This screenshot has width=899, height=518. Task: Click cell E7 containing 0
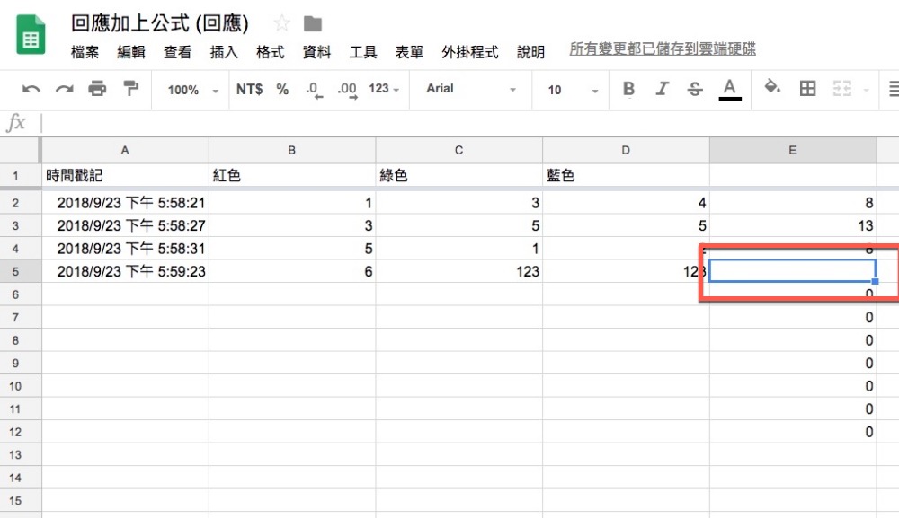point(792,317)
